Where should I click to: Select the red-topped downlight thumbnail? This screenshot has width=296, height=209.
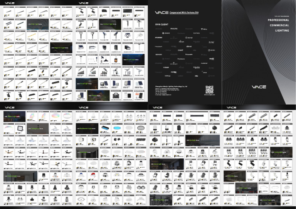pos(92,176)
